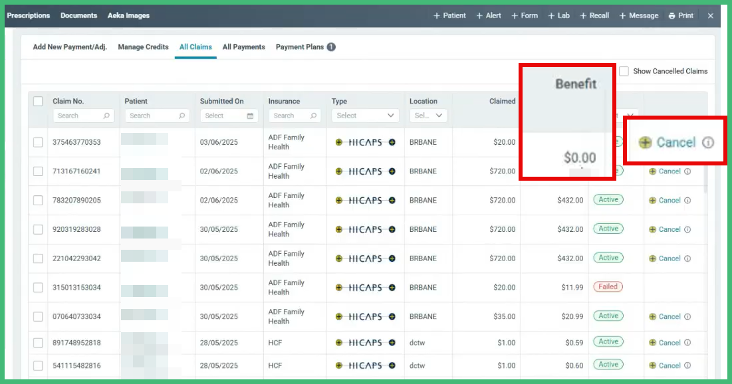Click the $11.99 benefit amount

tap(572, 288)
